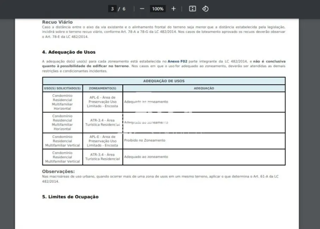Viewport: 320px width, 229px height.
Task: Click the '4. Adequação de Usos' heading
Action: coord(68,52)
